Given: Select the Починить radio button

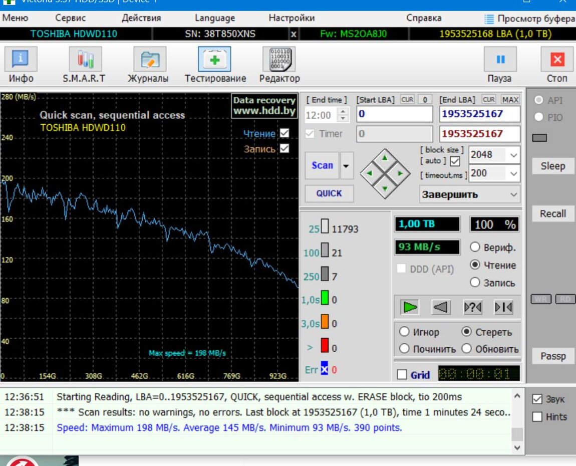Looking at the screenshot, I should (x=405, y=349).
